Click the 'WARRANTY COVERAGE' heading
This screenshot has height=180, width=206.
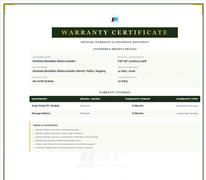115,92
